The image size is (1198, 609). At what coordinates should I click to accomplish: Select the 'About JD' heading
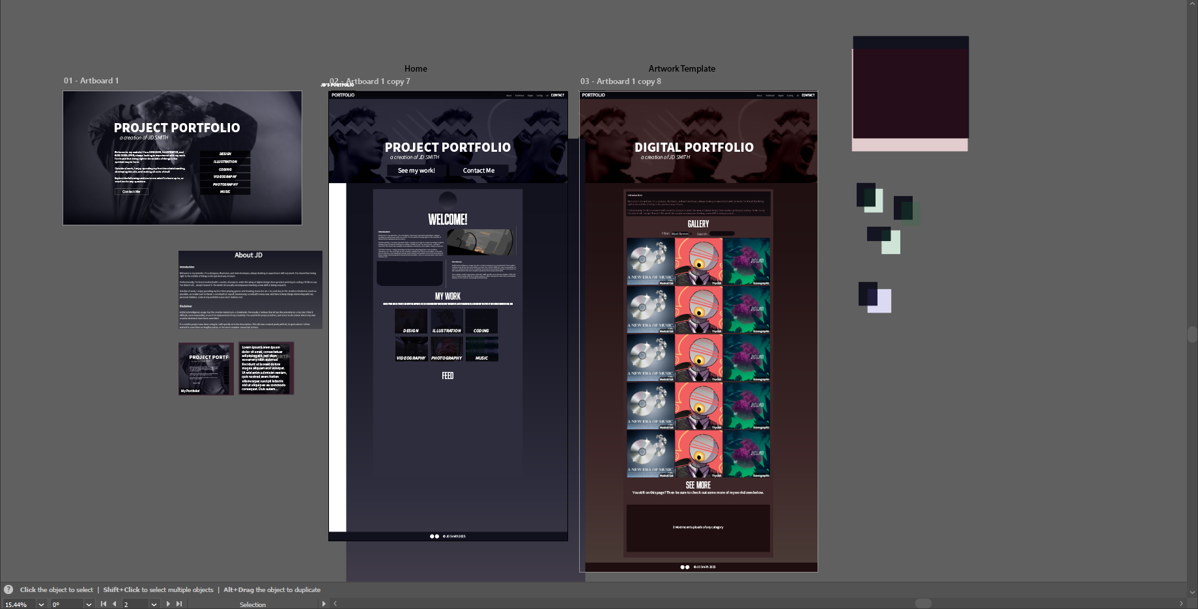tap(249, 255)
